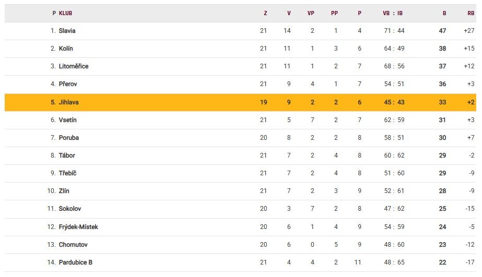
Task: Open the Slavia club link
Action: click(67, 31)
